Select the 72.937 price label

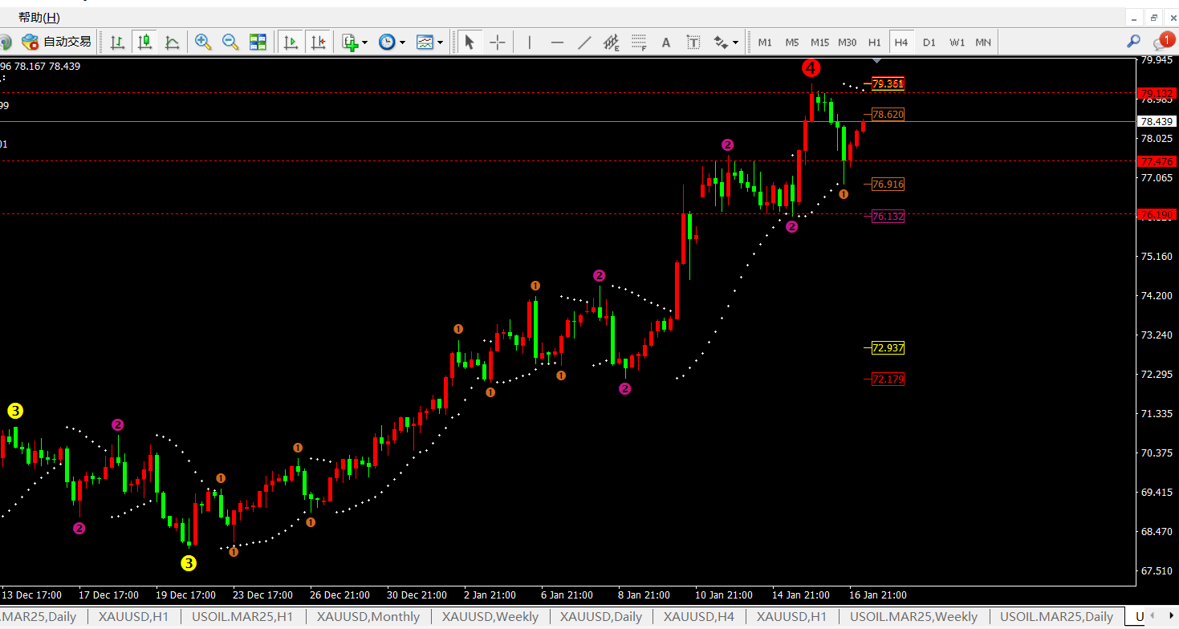point(888,348)
